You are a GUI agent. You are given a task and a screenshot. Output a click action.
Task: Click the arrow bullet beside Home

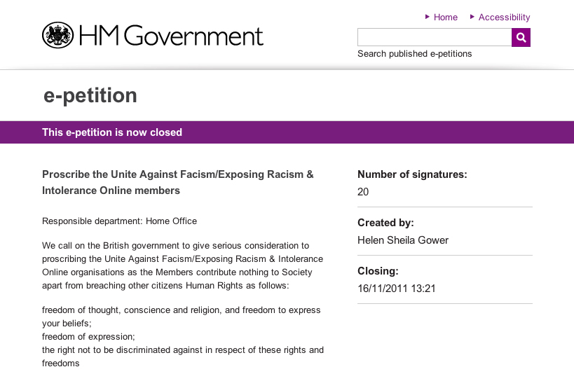tap(428, 17)
